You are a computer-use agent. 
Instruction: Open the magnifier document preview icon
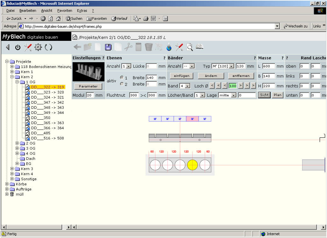click(189, 47)
